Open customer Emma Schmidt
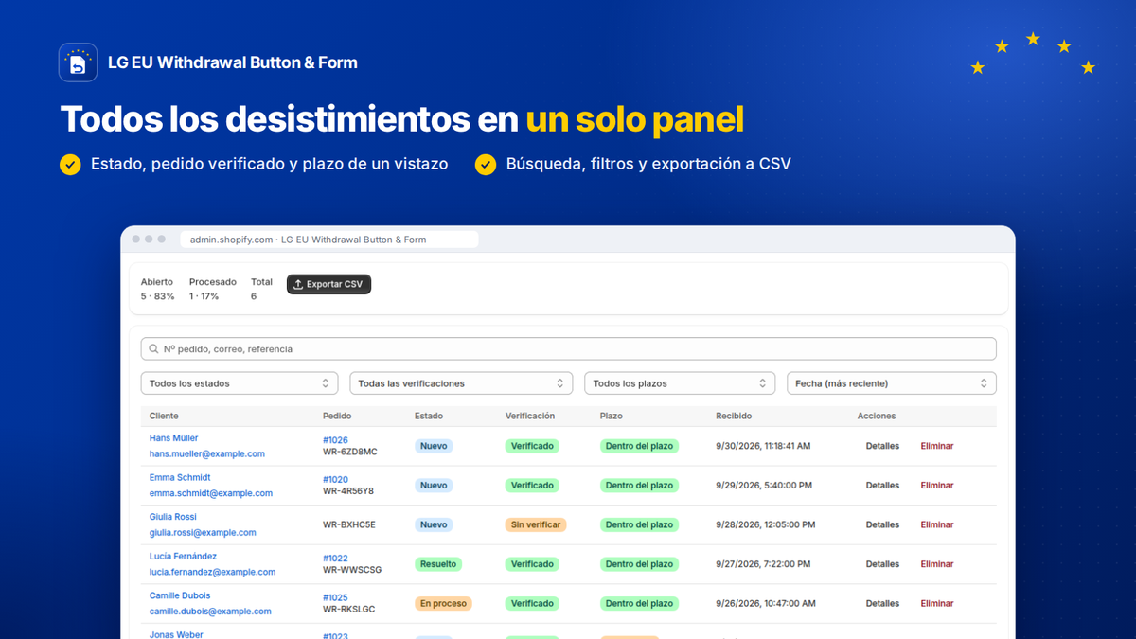 coord(180,478)
